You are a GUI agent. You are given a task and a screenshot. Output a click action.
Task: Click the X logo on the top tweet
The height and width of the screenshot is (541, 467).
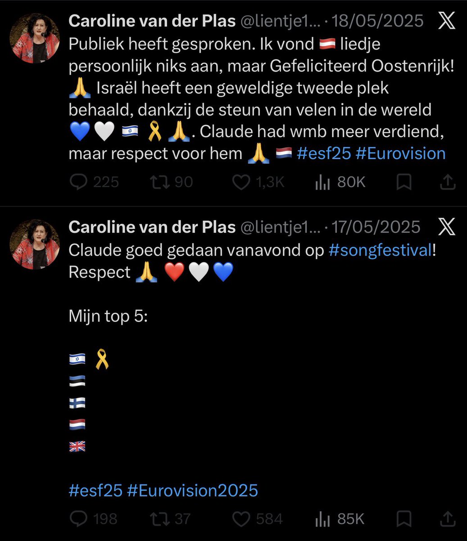446,22
